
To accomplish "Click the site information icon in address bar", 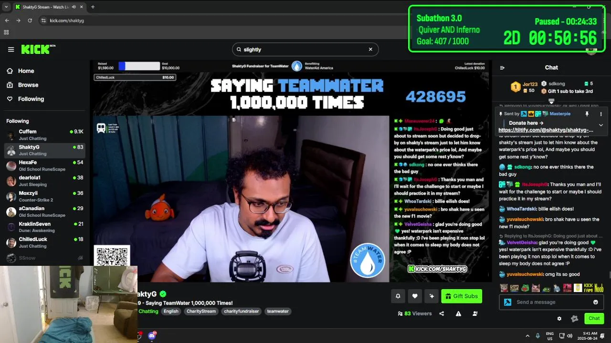I will click(x=43, y=20).
